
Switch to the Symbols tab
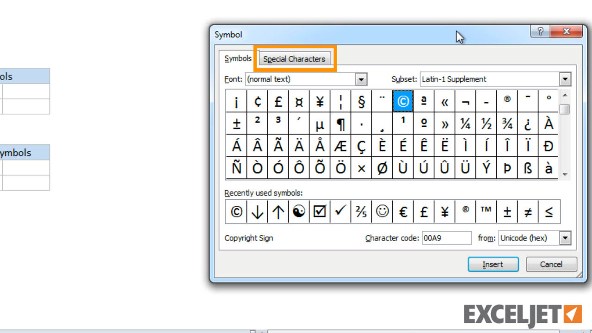click(238, 59)
